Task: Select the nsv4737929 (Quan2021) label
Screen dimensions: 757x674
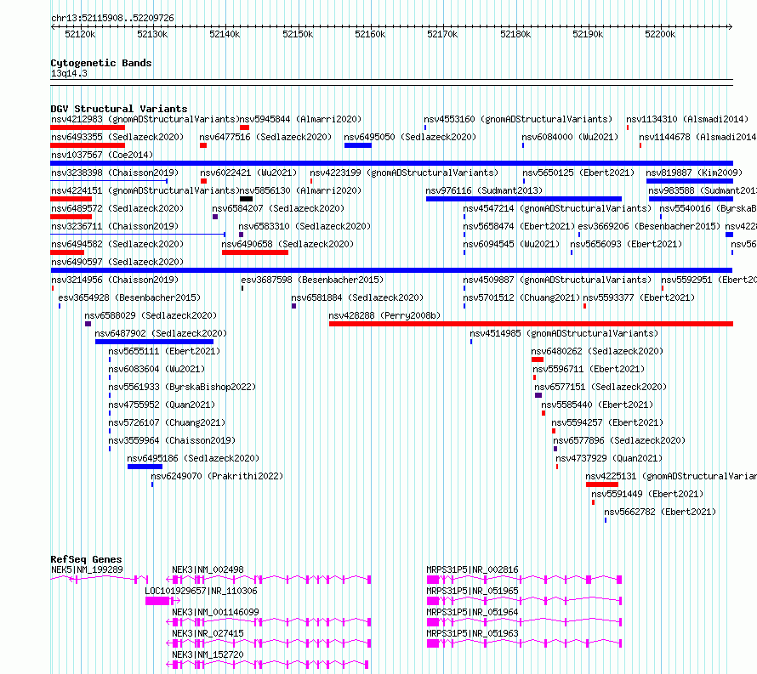Action: (x=609, y=458)
